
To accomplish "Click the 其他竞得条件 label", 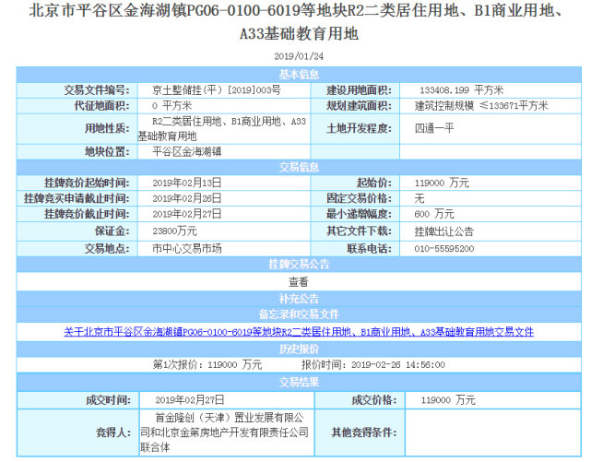I will (363, 432).
